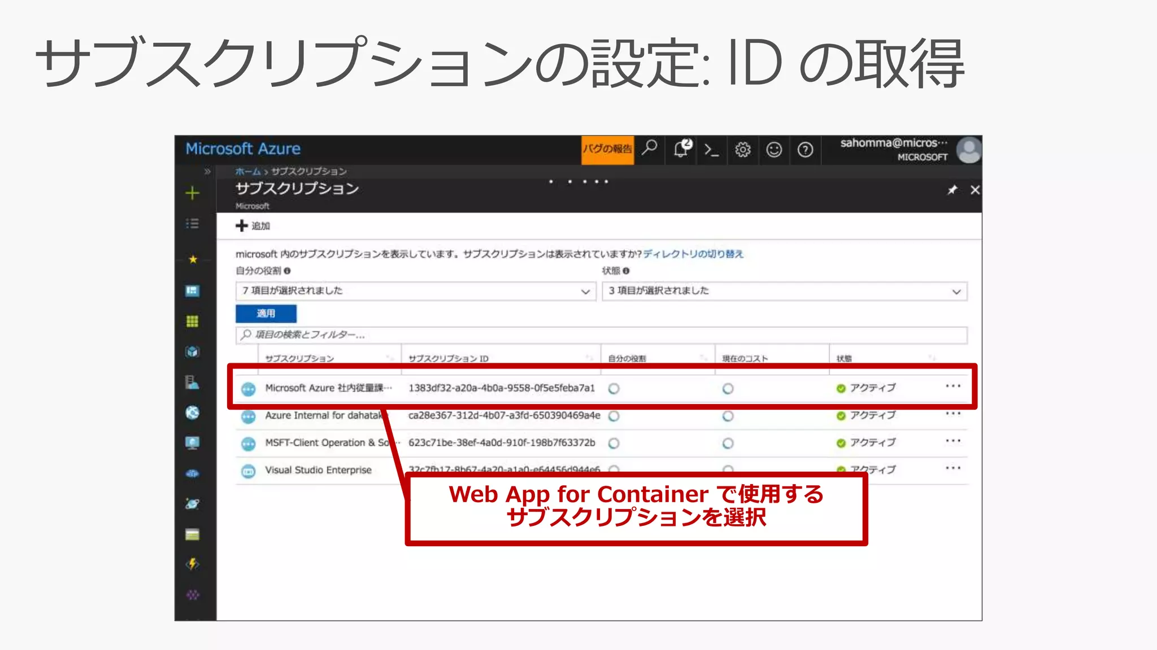Focus the search and filter items field
1157x650 pixels.
point(602,335)
